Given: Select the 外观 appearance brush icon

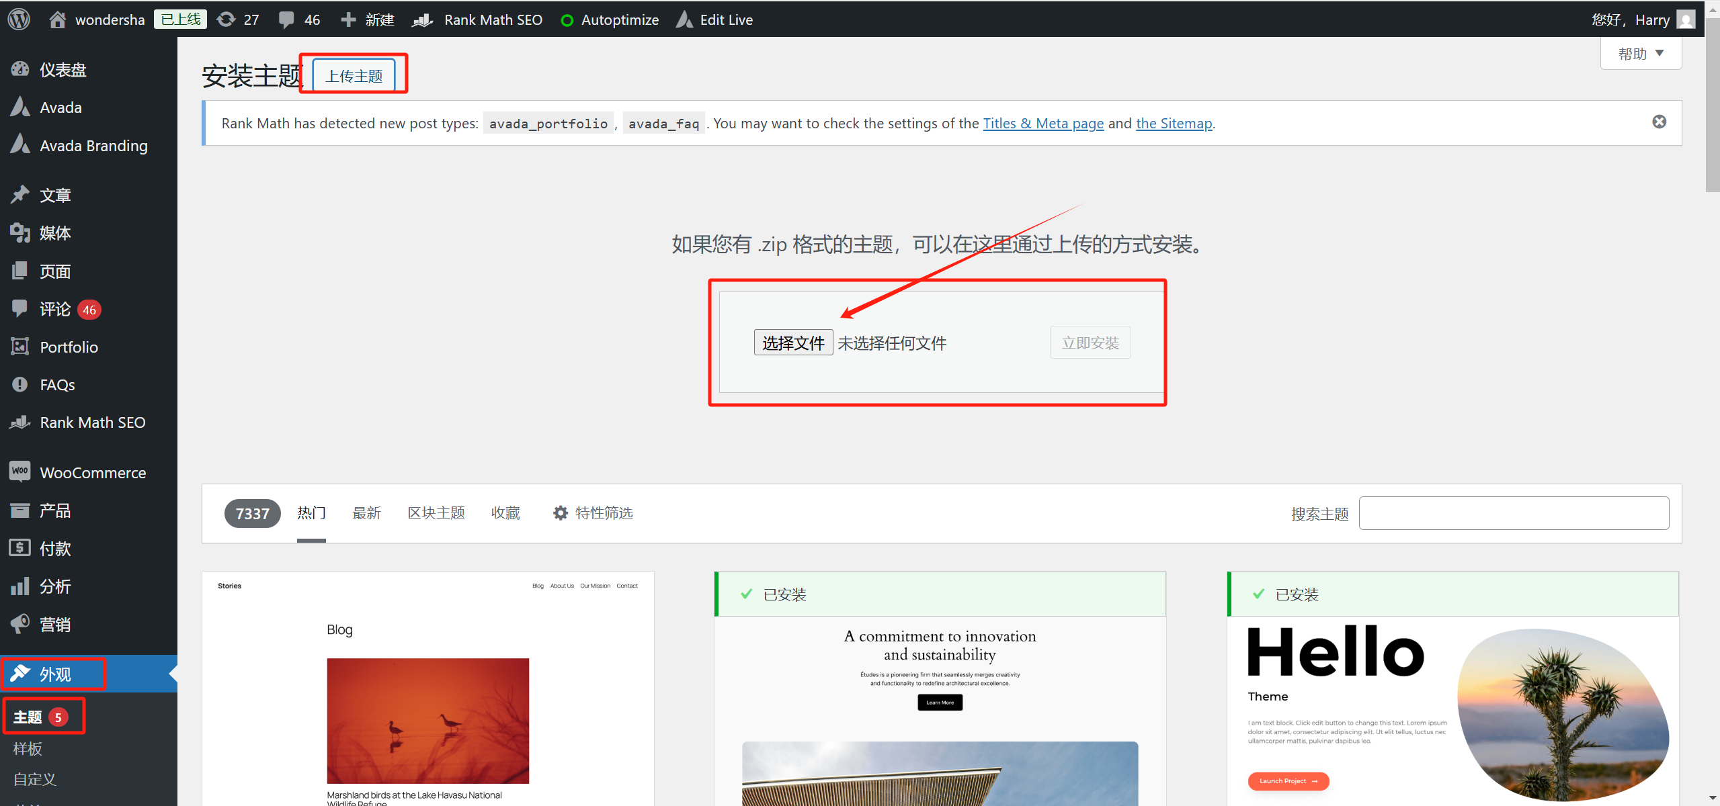Looking at the screenshot, I should [x=21, y=674].
